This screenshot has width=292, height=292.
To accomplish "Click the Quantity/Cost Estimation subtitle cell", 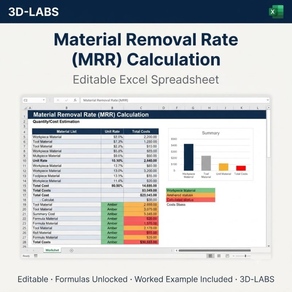I will 56,122.
